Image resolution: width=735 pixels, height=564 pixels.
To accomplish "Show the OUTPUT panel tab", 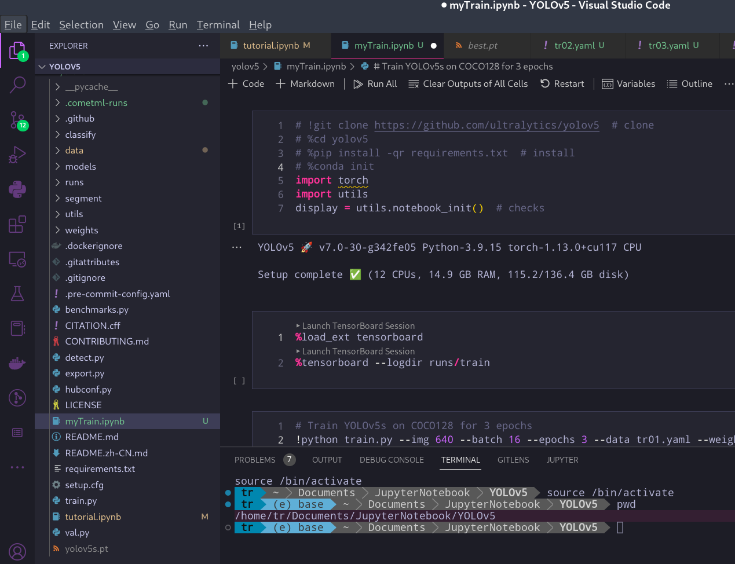I will coord(327,460).
